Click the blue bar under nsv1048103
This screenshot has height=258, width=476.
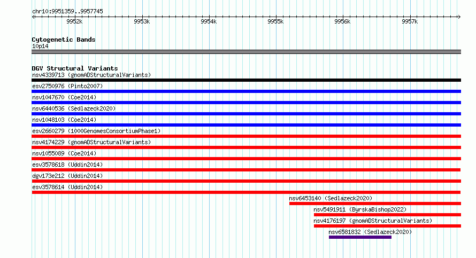246,125
